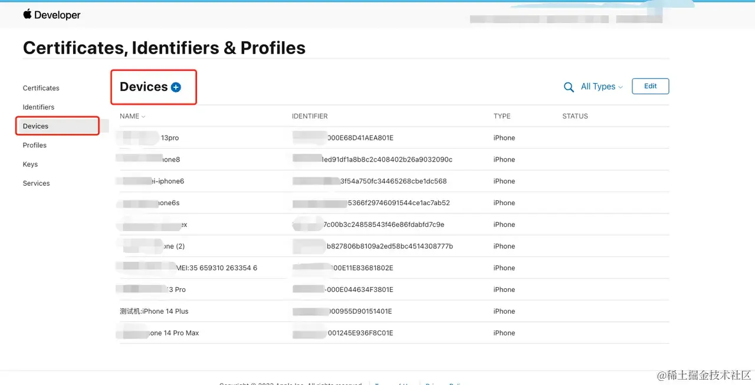755x385 pixels.
Task: Sort devices by NAME column
Action: [132, 116]
